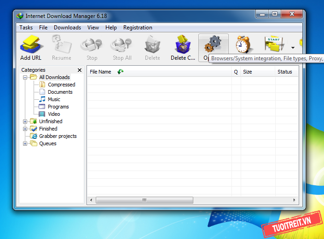Viewport: 324px width, 239px height.
Task: Collapse the All Downloads tree node
Action: [x=25, y=77]
